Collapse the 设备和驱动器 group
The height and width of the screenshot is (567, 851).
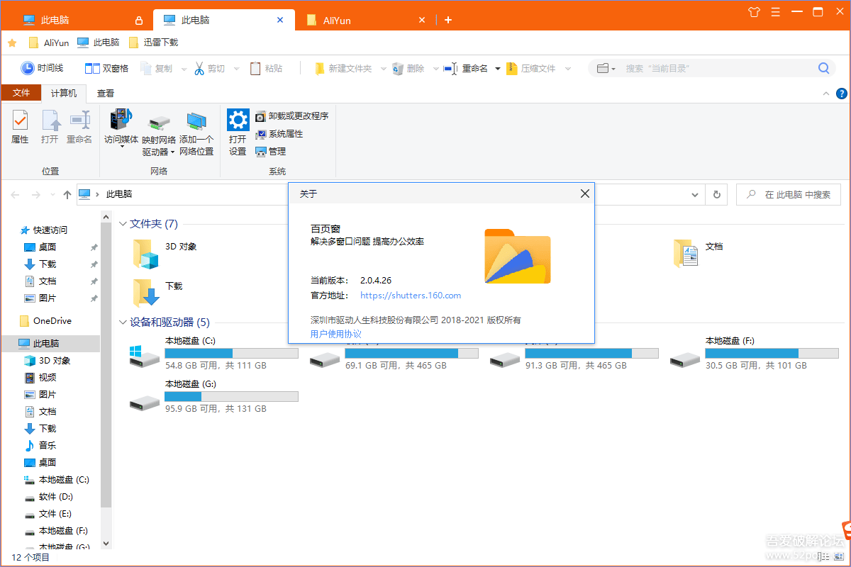(122, 322)
